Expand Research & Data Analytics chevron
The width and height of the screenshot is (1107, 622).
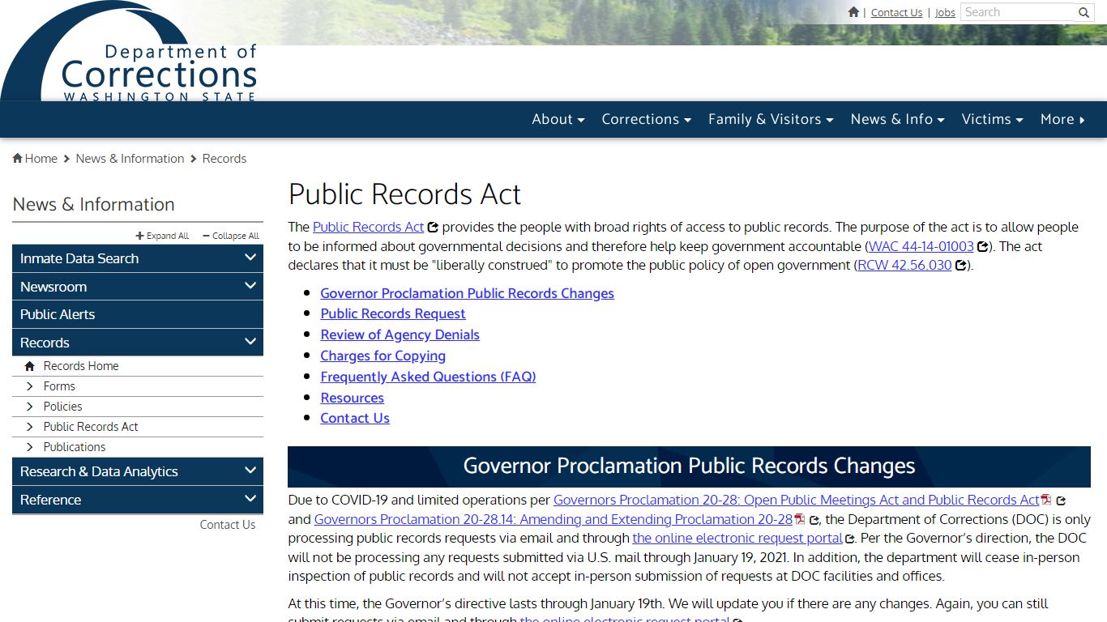pyautogui.click(x=250, y=471)
